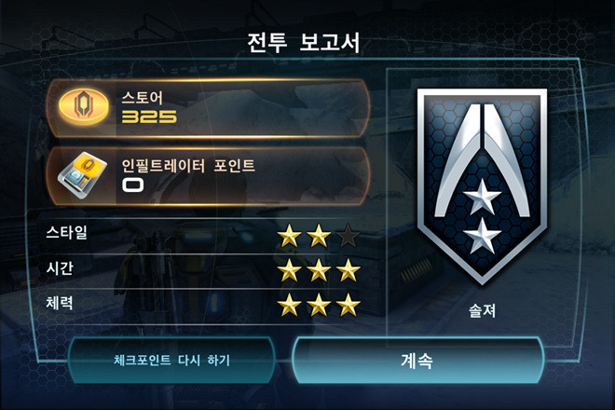The height and width of the screenshot is (410, 615).
Task: Tap the 계속 continue button
Action: point(418,361)
